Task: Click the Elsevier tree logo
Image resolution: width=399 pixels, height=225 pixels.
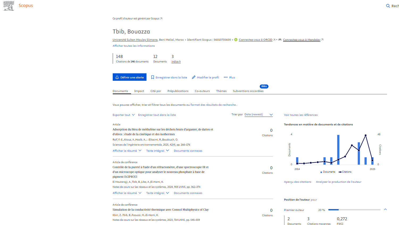Action: (x=9, y=6)
